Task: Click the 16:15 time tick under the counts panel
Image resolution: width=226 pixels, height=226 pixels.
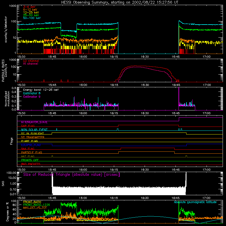Action: click(x=114, y=57)
